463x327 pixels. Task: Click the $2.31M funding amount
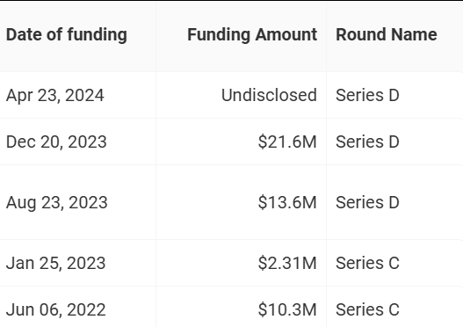pos(287,263)
